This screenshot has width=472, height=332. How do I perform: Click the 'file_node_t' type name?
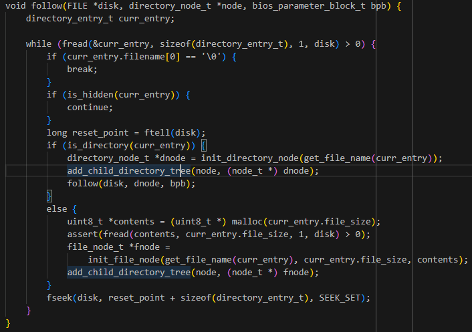click(x=95, y=247)
